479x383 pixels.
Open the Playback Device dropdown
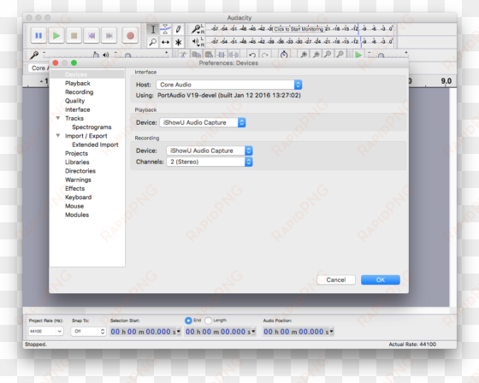click(x=203, y=122)
